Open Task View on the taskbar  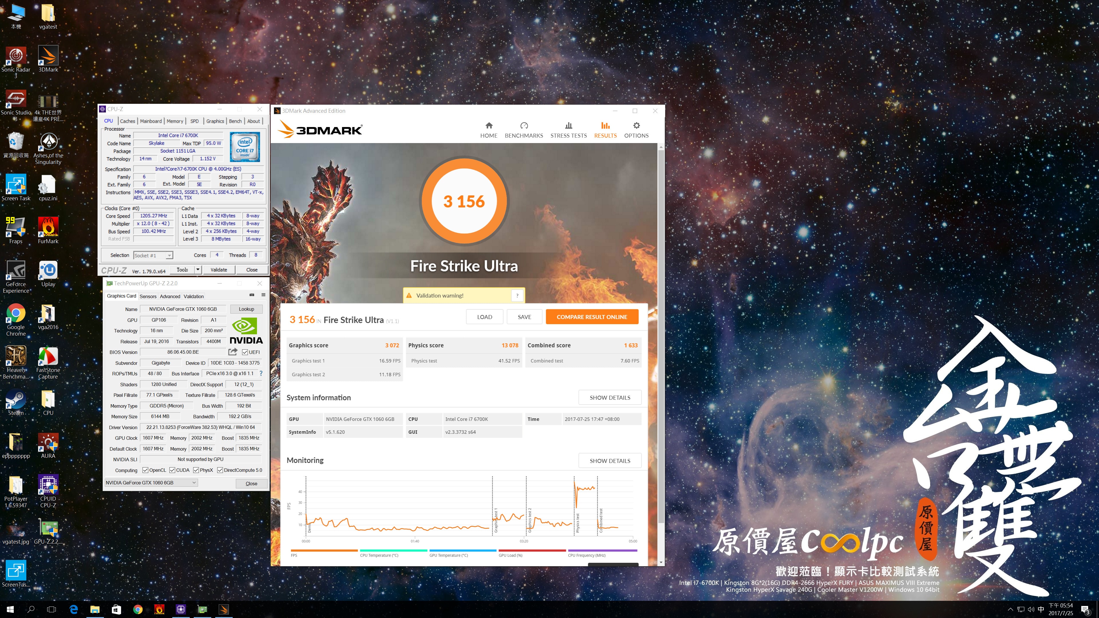[52, 609]
